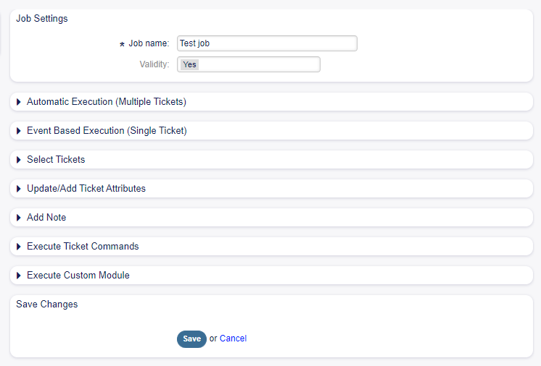Expand Event Based Execution (Single Ticket)

(x=107, y=131)
